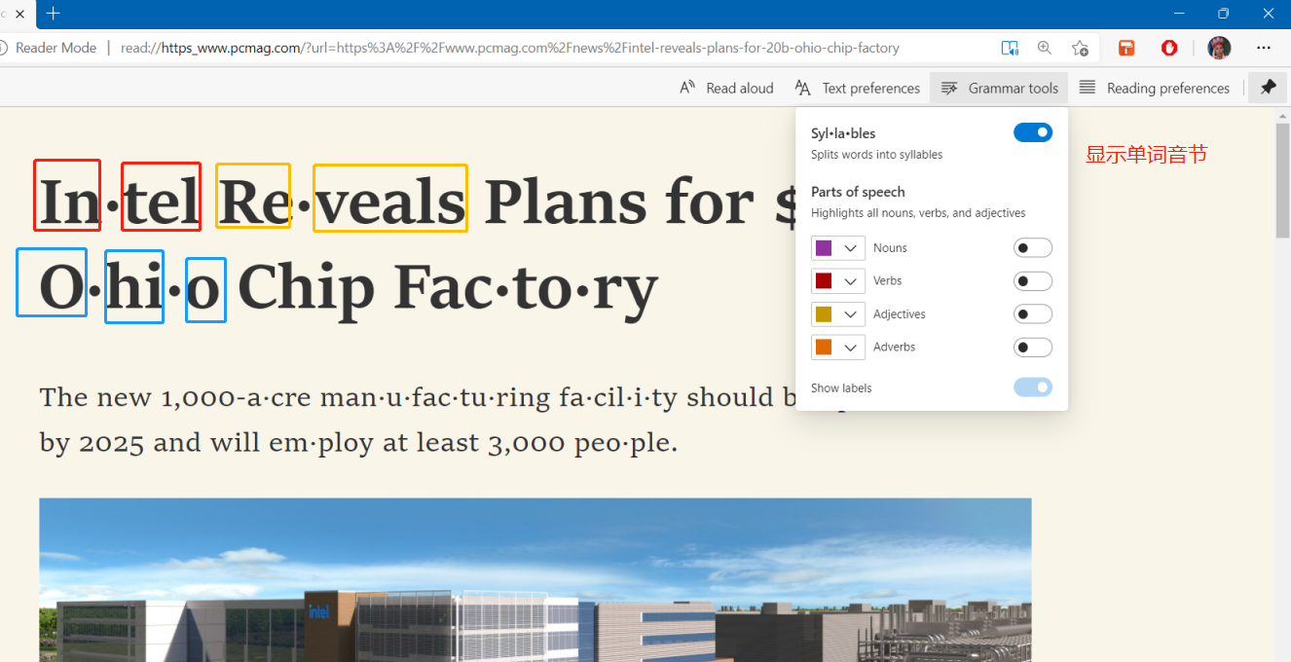Image resolution: width=1291 pixels, height=662 pixels.
Task: Turn off the Syllables toggle
Action: (1033, 132)
